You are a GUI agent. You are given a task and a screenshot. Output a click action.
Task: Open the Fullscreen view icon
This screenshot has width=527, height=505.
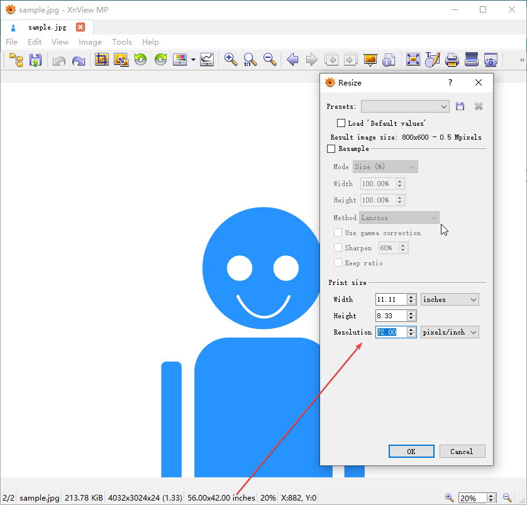413,60
